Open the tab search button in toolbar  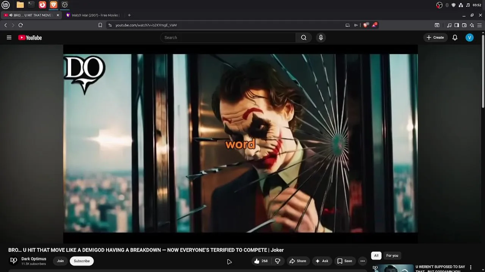437,25
